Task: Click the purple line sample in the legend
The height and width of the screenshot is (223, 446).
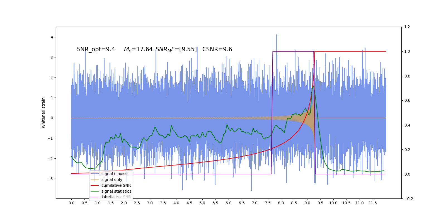Action: [95, 197]
